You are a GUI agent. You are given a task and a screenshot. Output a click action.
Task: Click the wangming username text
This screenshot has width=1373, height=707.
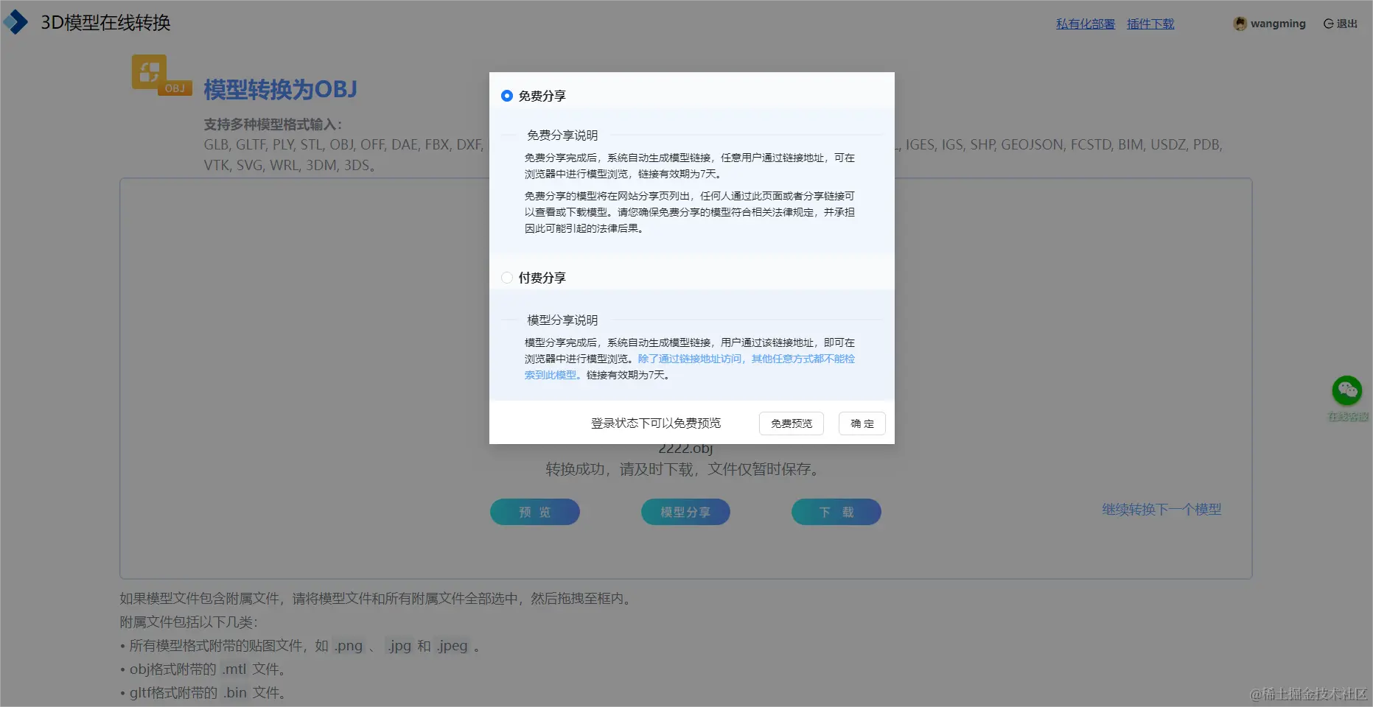tap(1276, 23)
